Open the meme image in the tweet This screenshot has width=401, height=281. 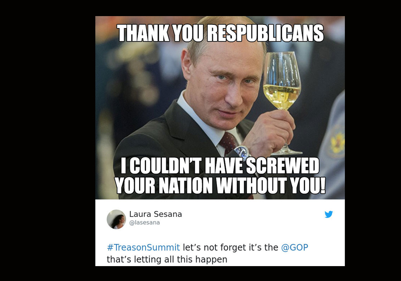coord(220,107)
